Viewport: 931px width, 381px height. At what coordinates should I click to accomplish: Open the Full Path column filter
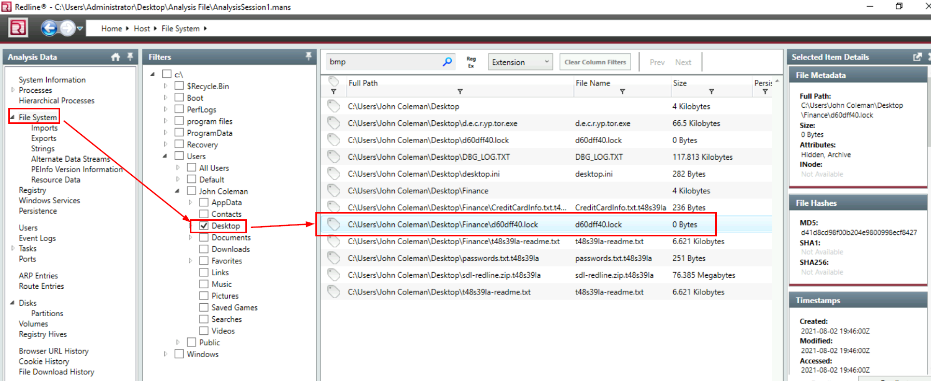click(460, 92)
